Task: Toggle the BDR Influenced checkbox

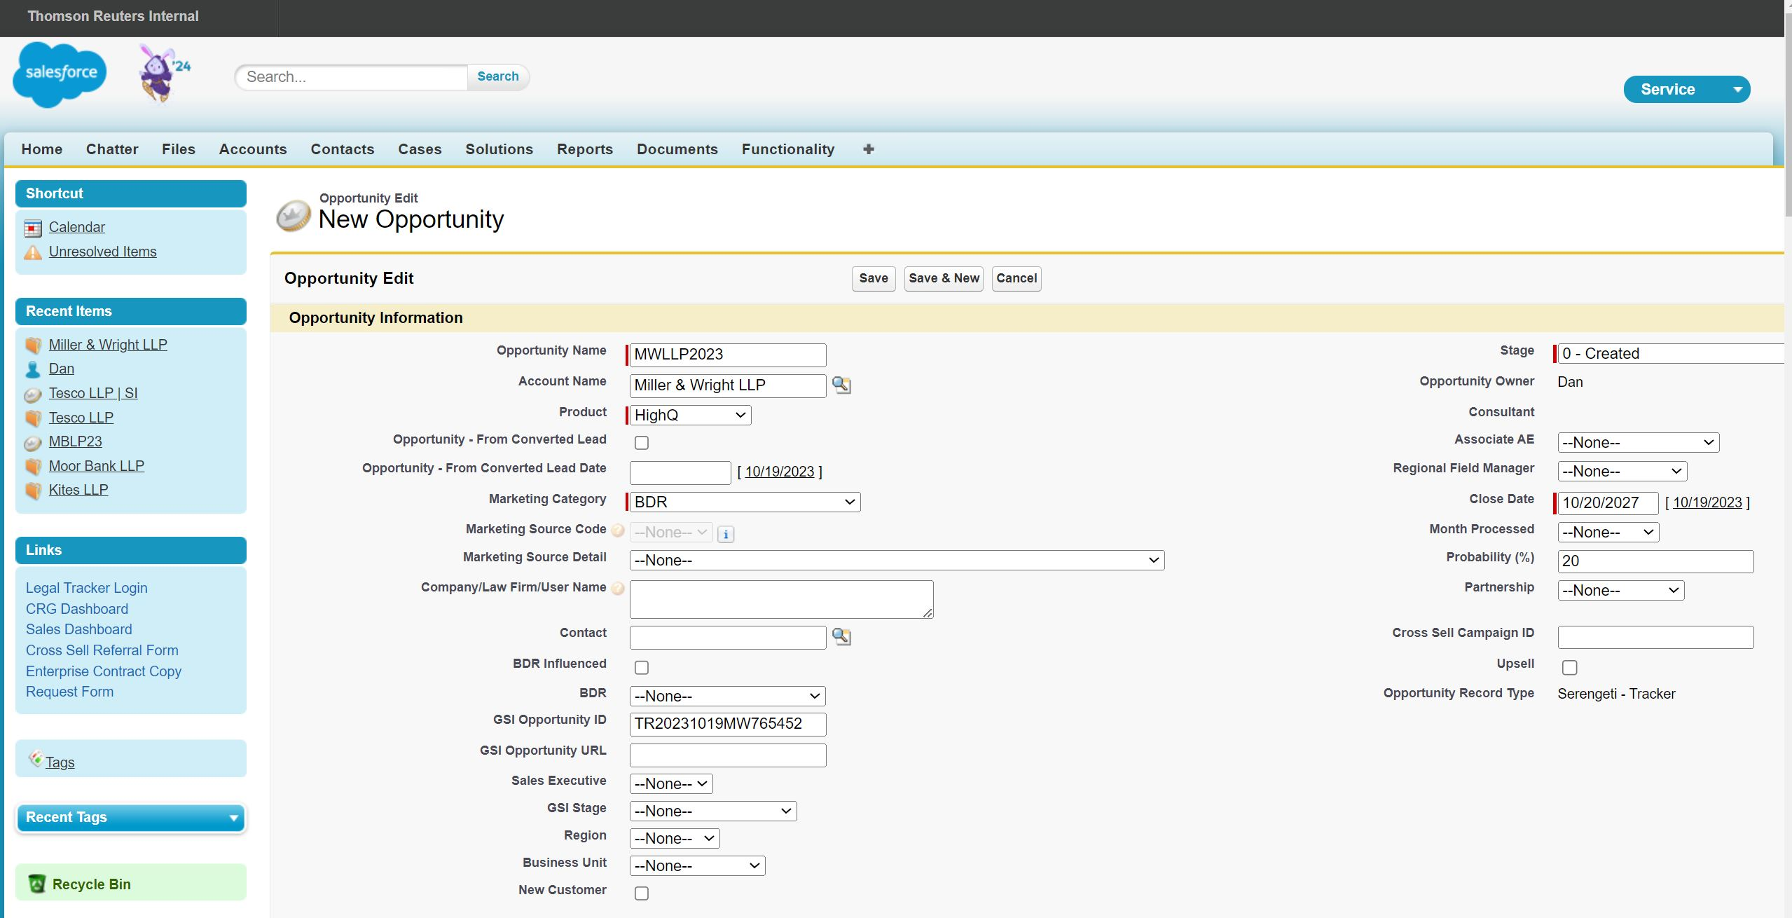Action: click(642, 668)
